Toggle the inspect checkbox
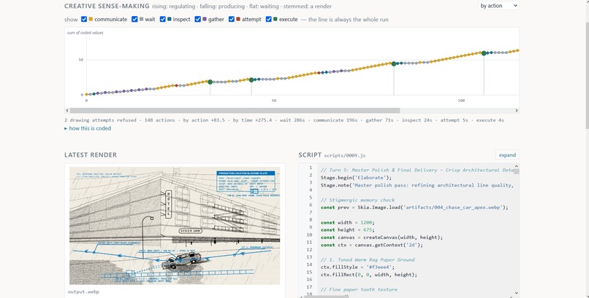This screenshot has height=298, width=589. (x=163, y=20)
